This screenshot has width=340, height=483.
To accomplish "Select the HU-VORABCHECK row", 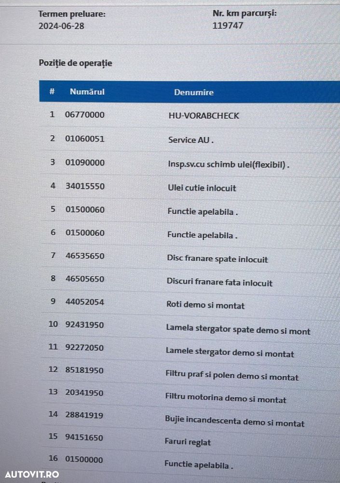I will (204, 116).
